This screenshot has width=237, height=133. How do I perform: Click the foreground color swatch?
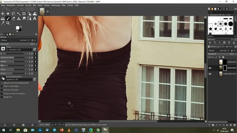click(x=17, y=28)
